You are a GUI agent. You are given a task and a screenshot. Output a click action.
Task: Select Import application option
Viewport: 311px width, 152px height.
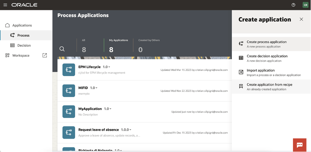(x=260, y=73)
